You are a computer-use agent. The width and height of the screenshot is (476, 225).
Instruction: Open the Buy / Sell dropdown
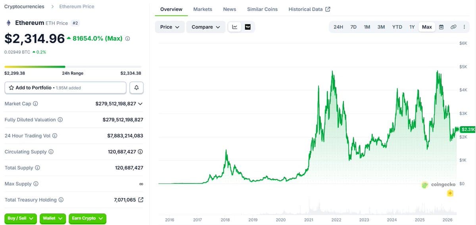[x=21, y=218]
